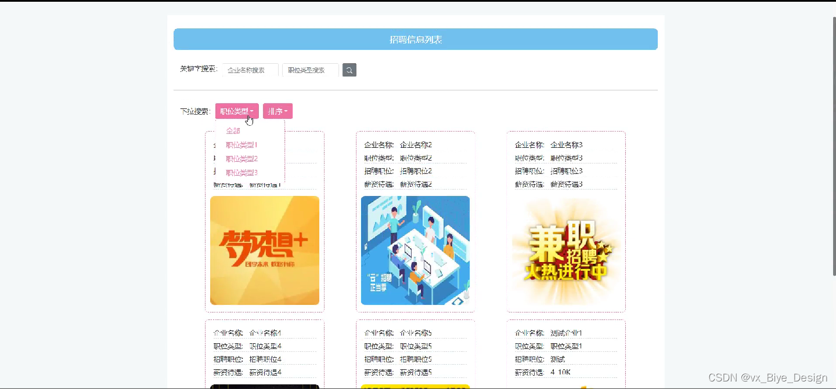Click the magnifier search icon button

(x=349, y=70)
